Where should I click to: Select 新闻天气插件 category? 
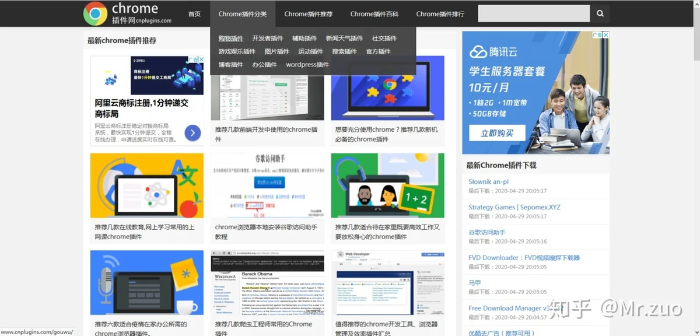point(344,38)
